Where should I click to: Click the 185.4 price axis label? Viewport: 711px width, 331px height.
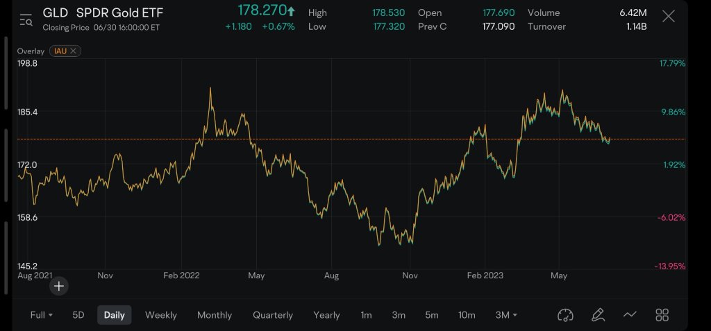[27, 112]
